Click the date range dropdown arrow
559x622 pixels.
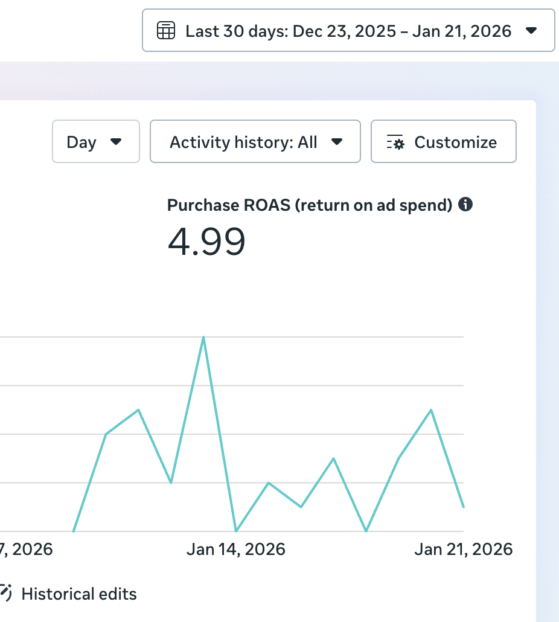(x=531, y=30)
